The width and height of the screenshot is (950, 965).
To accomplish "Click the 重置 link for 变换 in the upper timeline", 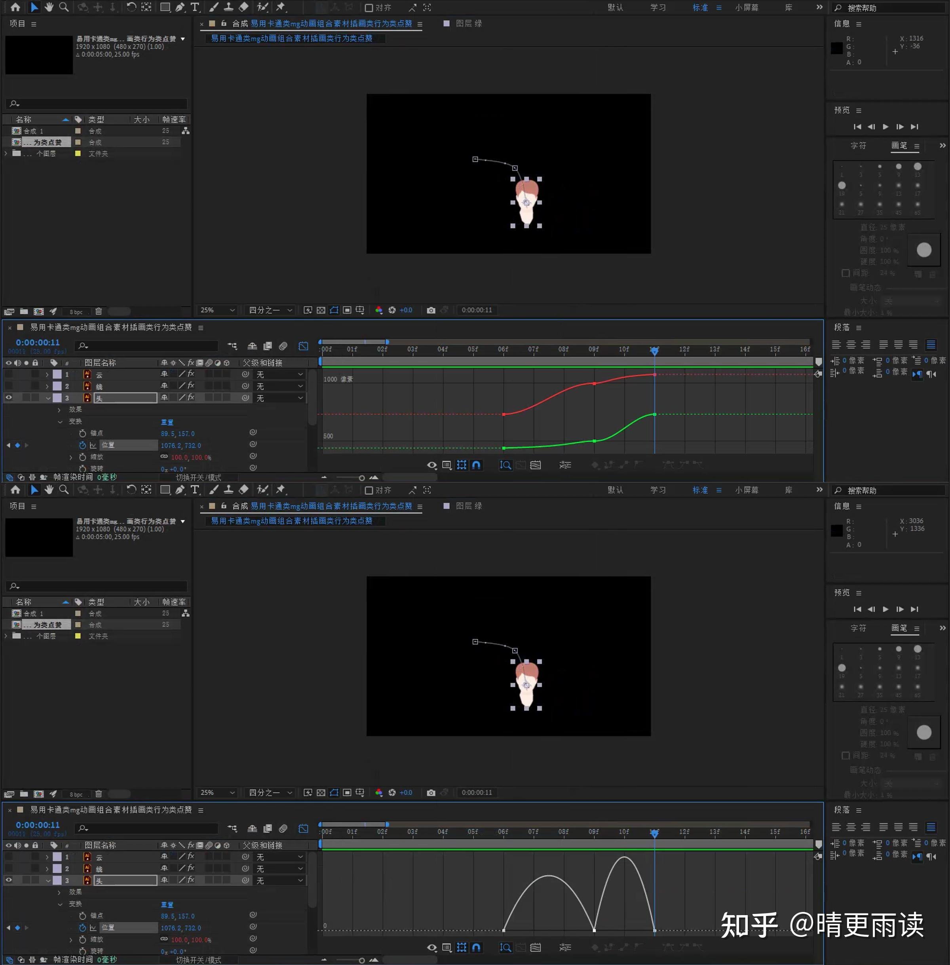I will [167, 422].
